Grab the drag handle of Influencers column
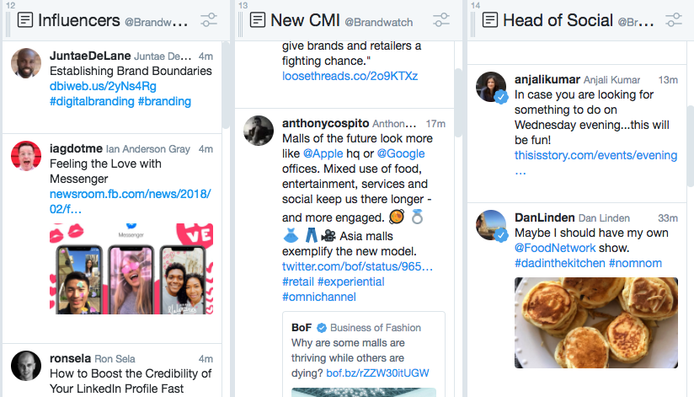Screen dimensions: 694x397 8,20
